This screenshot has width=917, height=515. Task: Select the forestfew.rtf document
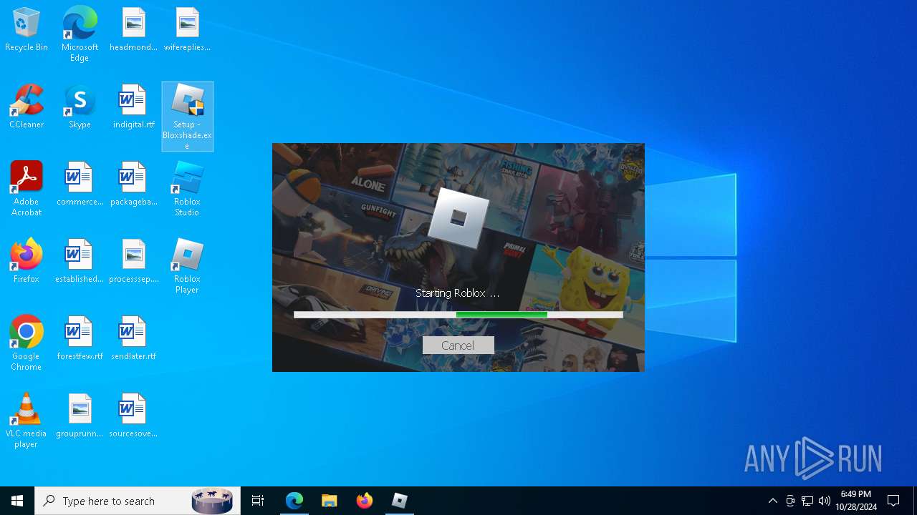tap(80, 339)
